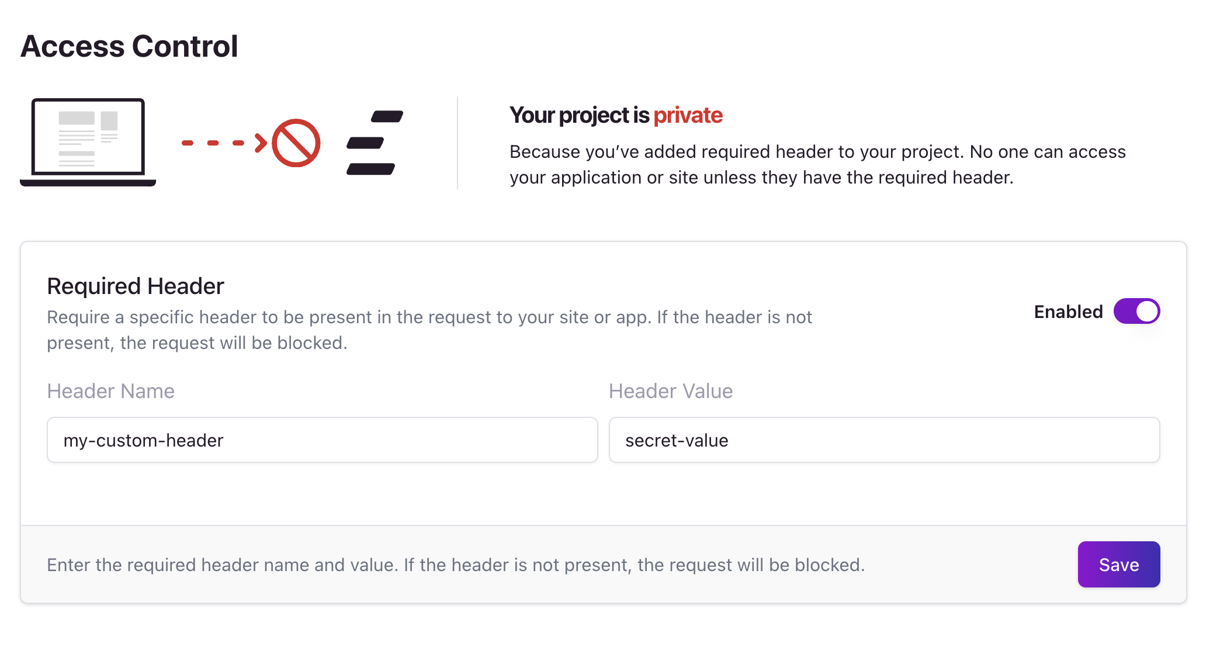The height and width of the screenshot is (650, 1227).
Task: Click the Required Header section title
Action: [136, 286]
